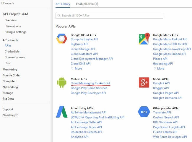This screenshot has width=192, height=142.
Task: Open Cloud Datastore API link
Action: click(84, 54)
